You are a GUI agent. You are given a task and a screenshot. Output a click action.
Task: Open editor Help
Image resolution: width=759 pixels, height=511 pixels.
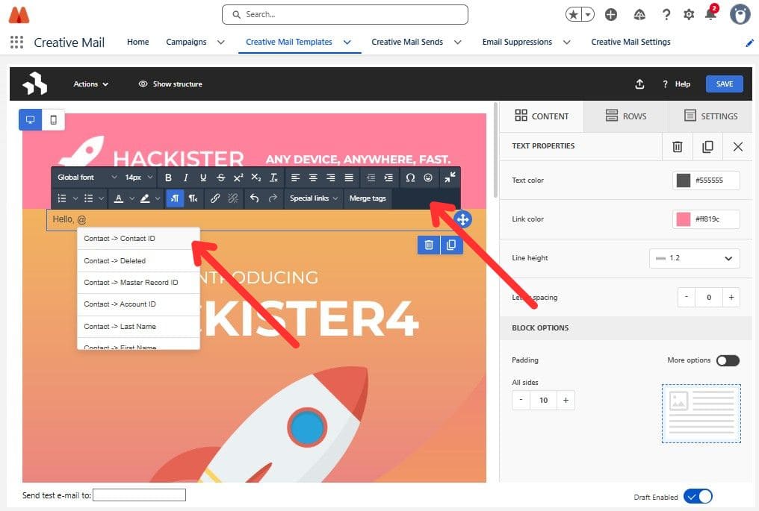(676, 84)
